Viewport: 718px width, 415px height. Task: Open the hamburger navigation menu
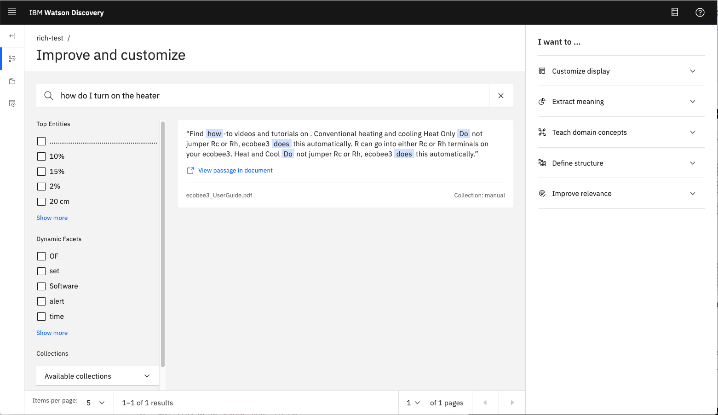[x=12, y=12]
